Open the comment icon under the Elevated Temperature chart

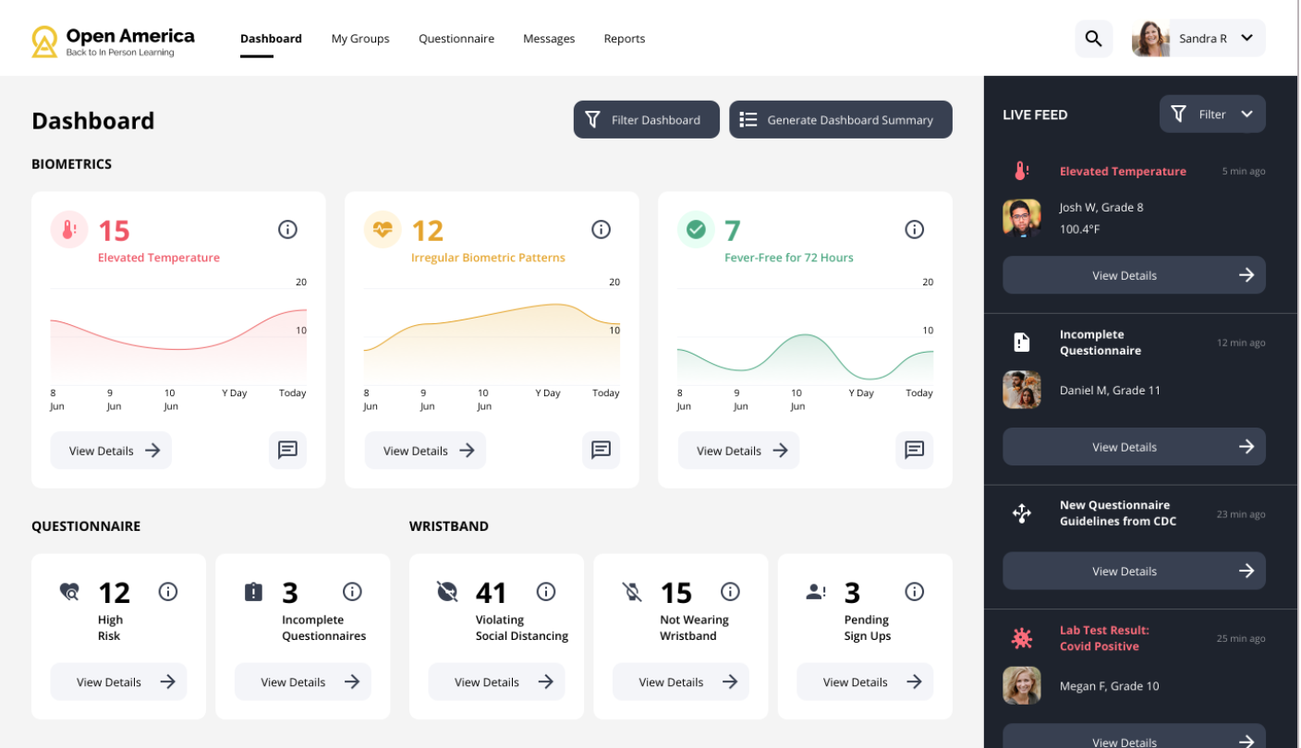[x=287, y=450]
